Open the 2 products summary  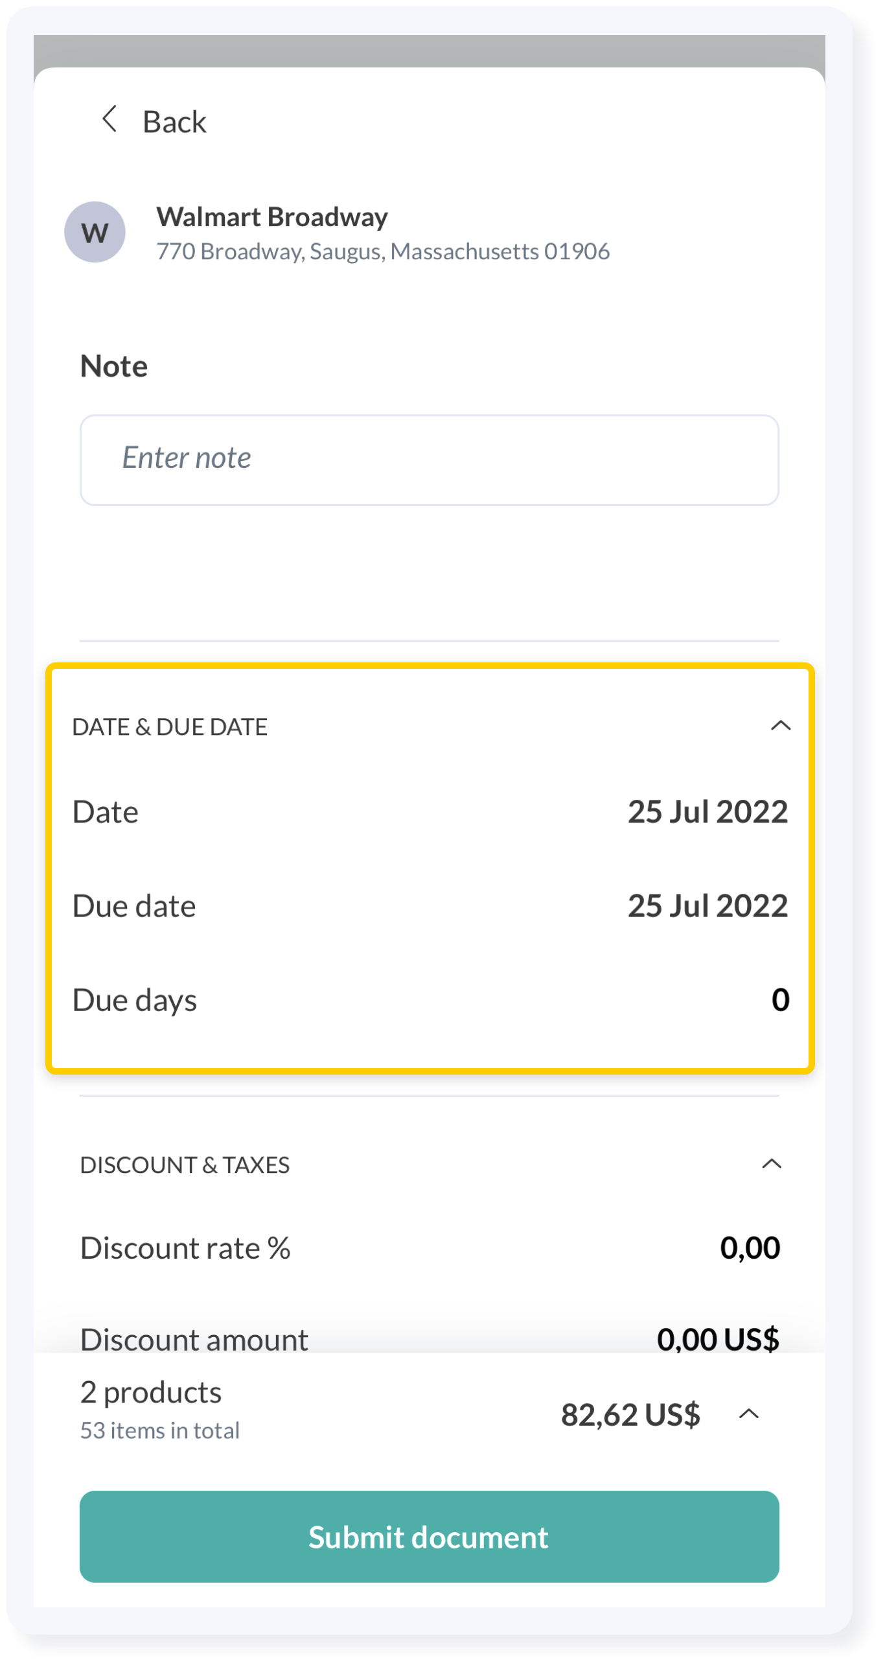click(151, 1392)
